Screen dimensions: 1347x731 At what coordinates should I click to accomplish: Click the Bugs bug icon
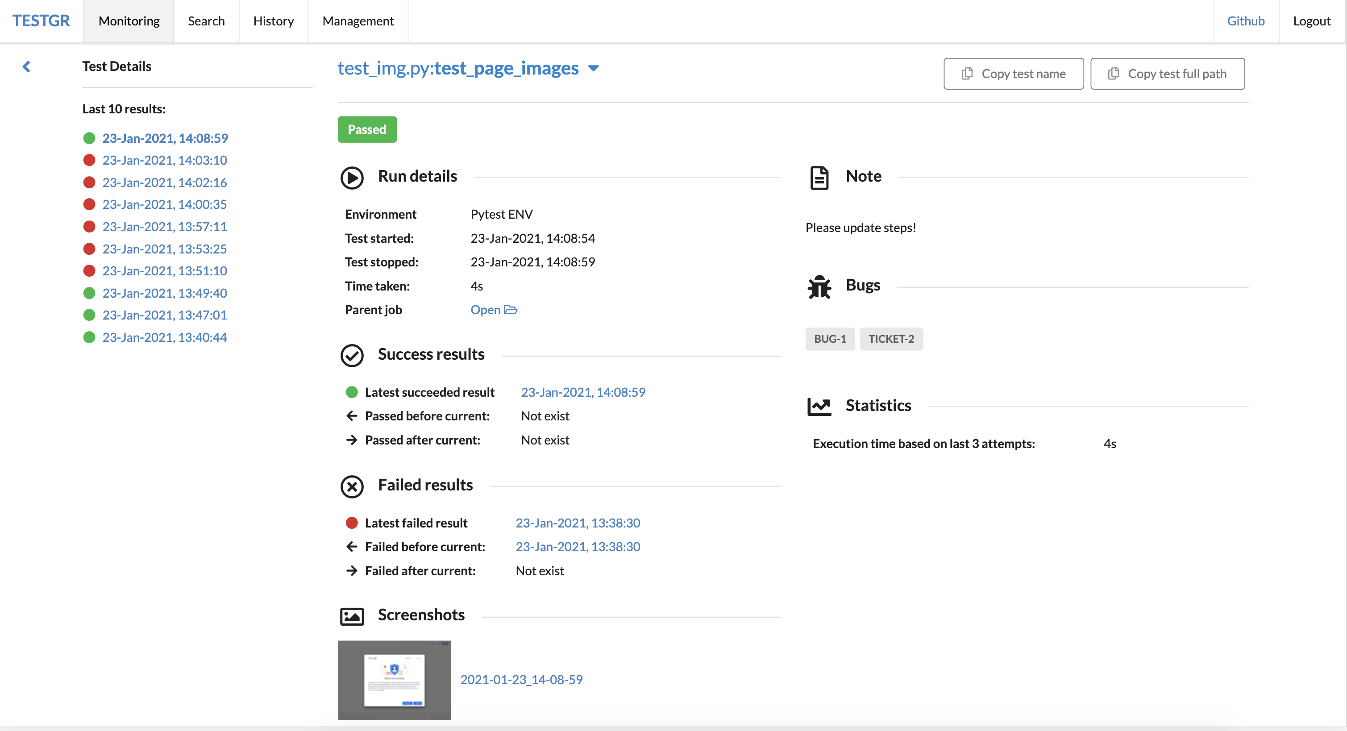[x=819, y=287]
